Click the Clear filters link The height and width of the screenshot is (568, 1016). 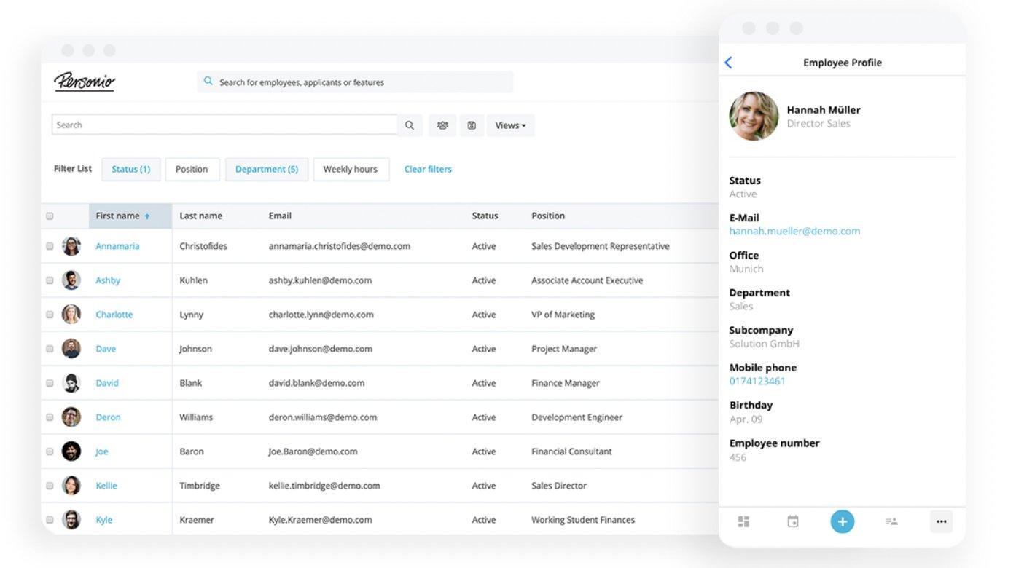tap(428, 169)
